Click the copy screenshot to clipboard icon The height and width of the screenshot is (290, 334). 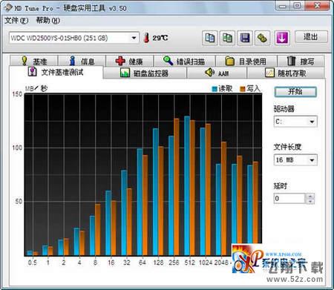click(227, 38)
